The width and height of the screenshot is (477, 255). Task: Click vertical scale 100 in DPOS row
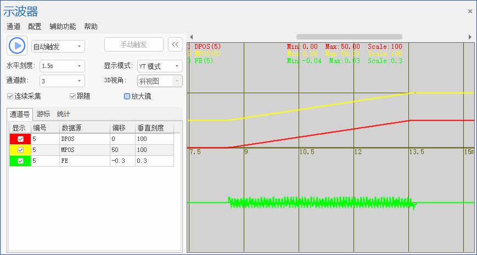[154, 139]
